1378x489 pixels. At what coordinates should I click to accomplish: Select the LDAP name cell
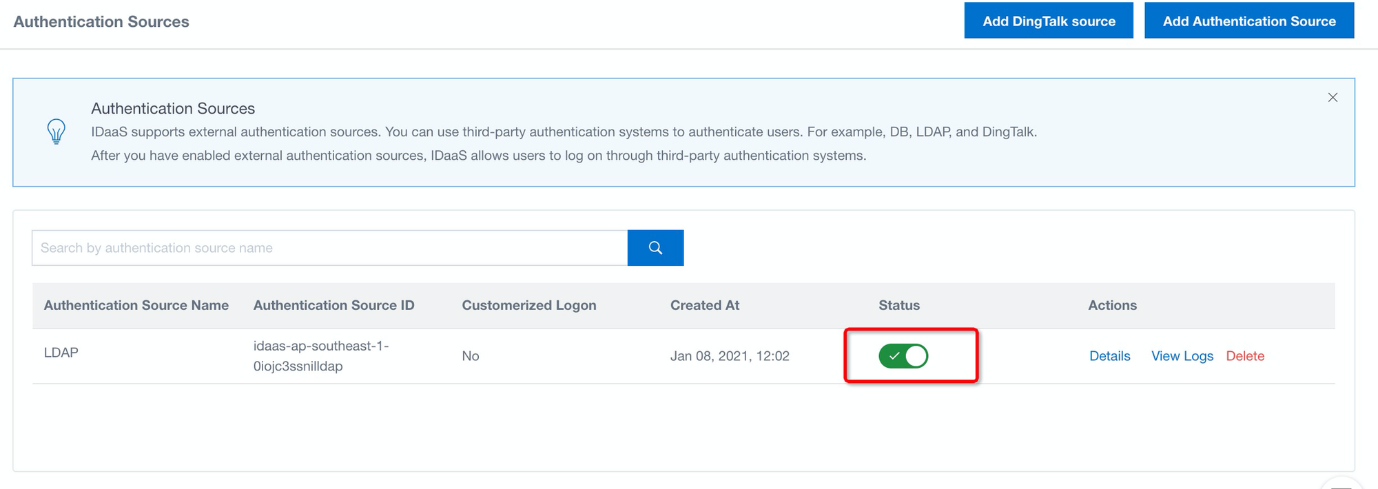61,353
